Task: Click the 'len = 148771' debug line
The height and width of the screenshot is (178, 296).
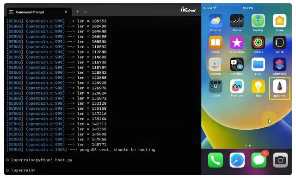Action: tap(56, 145)
